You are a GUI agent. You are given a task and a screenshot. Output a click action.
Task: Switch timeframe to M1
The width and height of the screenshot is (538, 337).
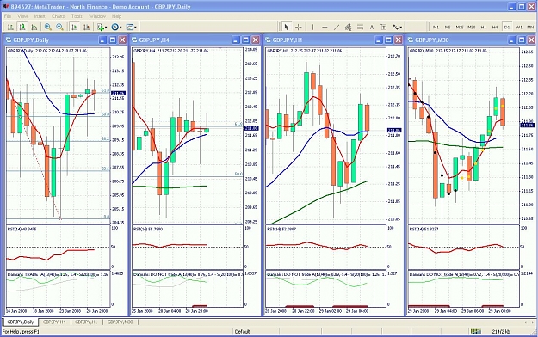coord(436,27)
